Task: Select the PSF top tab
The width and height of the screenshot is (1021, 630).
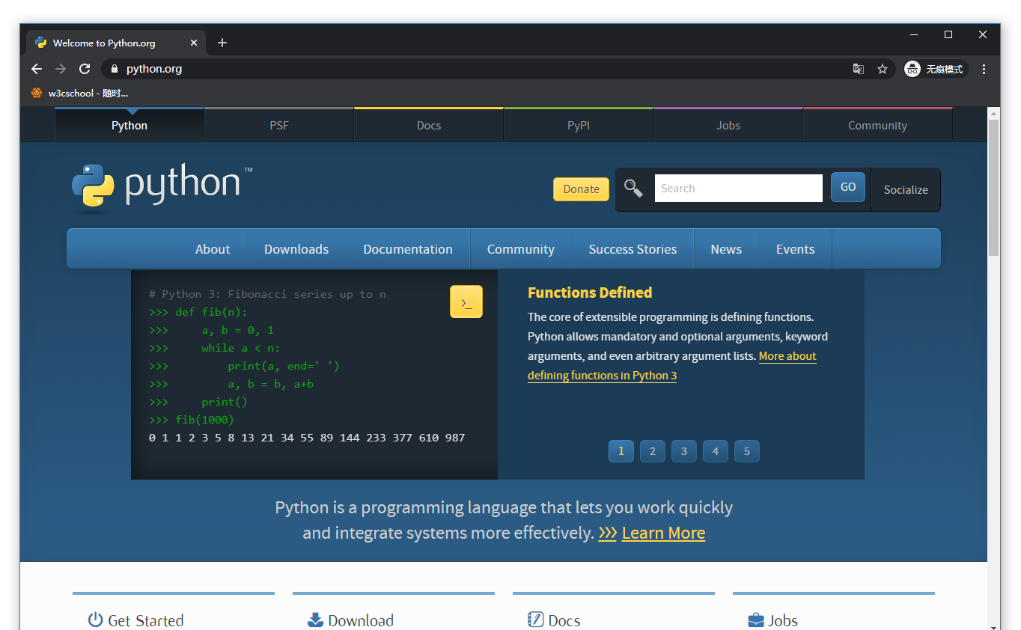Action: point(279,125)
